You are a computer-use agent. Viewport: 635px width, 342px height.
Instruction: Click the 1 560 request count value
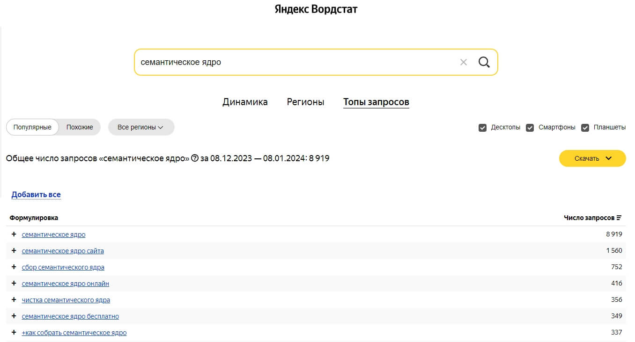(x=614, y=250)
